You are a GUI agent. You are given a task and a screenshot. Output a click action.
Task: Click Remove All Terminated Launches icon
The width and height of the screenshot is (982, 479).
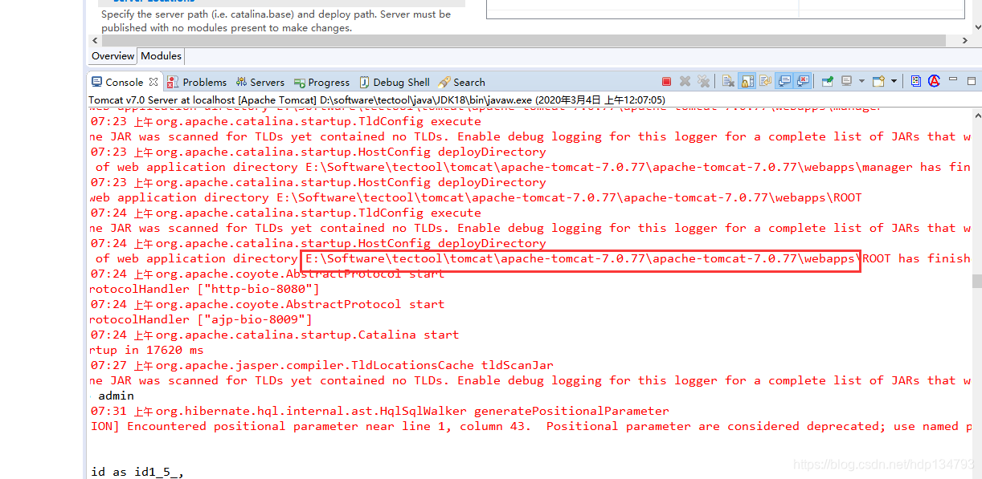[703, 81]
